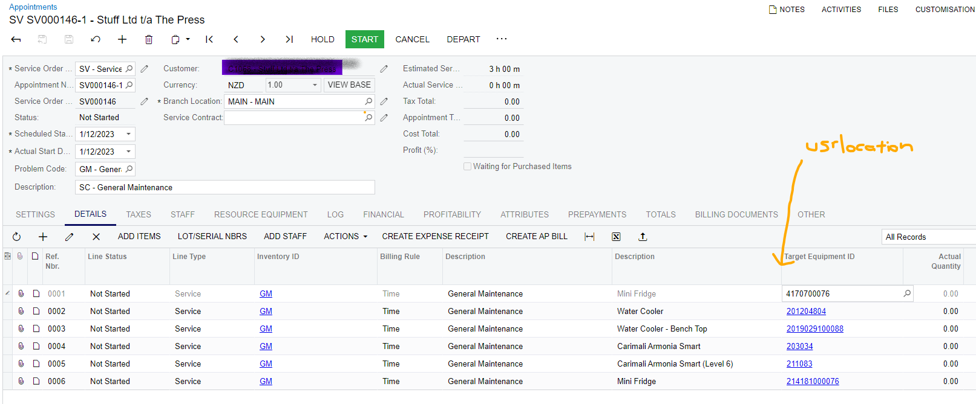Click the undo icon in top toolbar
The image size is (976, 404).
96,39
